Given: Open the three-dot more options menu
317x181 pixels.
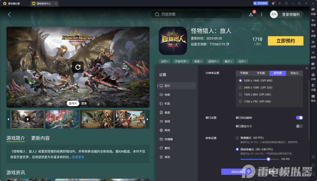Looking at the screenshot, I should pyautogui.click(x=262, y=14).
